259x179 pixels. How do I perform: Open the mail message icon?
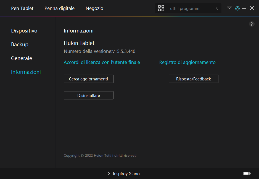pos(229,8)
